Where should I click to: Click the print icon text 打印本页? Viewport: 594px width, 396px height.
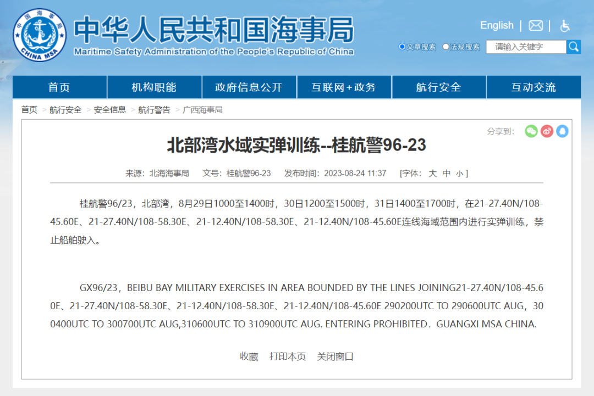[287, 356]
